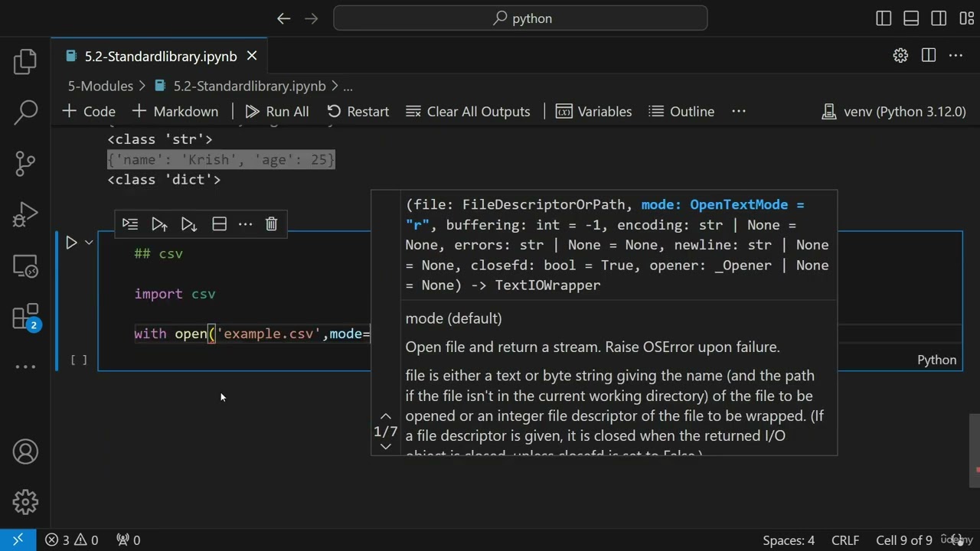Open the Search view in activity bar
Screen dimensions: 980x551
(25, 112)
